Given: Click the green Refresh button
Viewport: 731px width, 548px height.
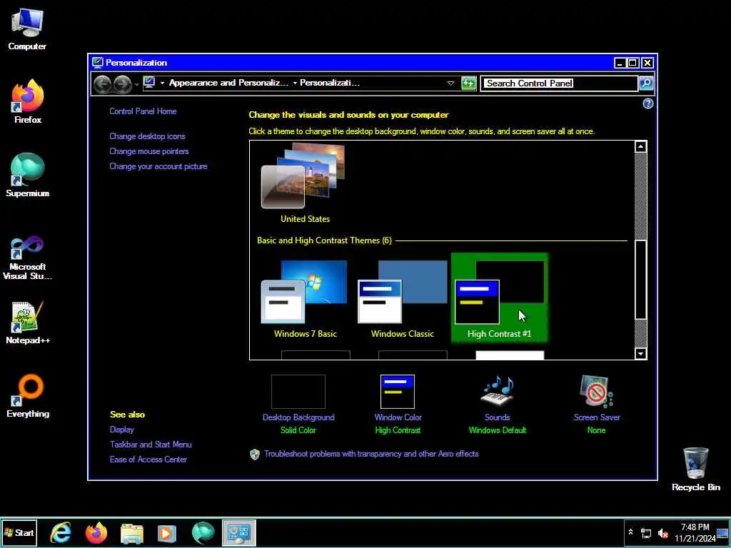Looking at the screenshot, I should 468,83.
